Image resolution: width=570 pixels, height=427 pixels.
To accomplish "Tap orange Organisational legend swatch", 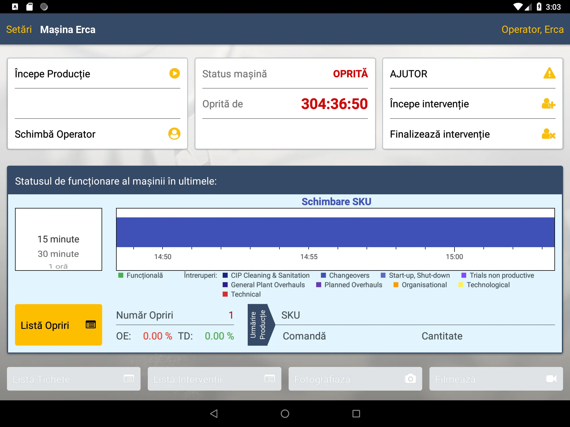I will (396, 285).
